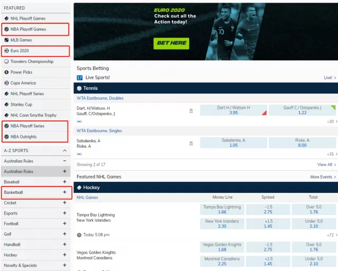Click the Euro 2020 soccer ball icon
338x271 pixels.
6,51
